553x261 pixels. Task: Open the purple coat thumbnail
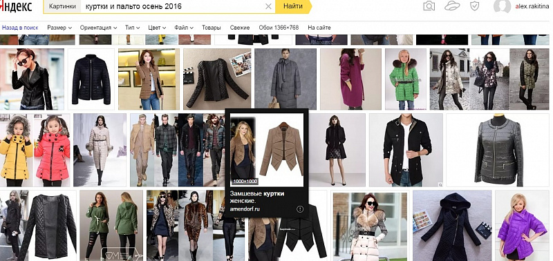(350, 79)
